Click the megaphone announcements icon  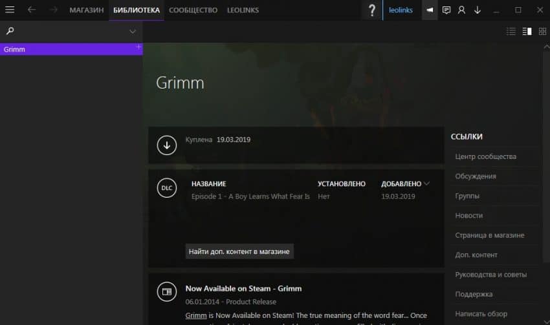(x=430, y=10)
